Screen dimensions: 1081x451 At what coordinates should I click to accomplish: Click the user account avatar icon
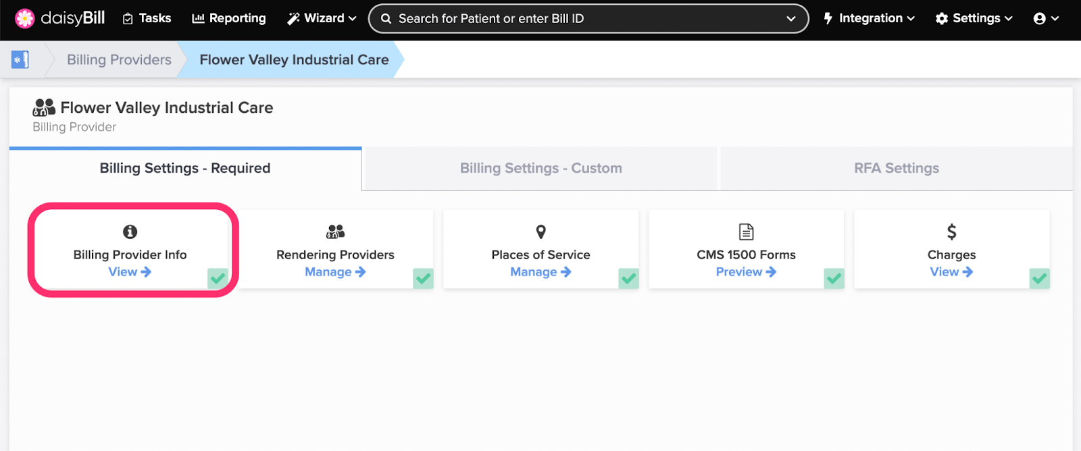[1040, 19]
